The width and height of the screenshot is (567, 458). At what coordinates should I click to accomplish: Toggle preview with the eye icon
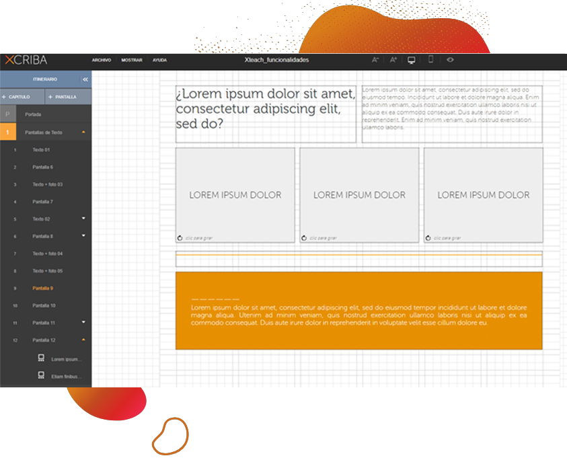[x=450, y=60]
